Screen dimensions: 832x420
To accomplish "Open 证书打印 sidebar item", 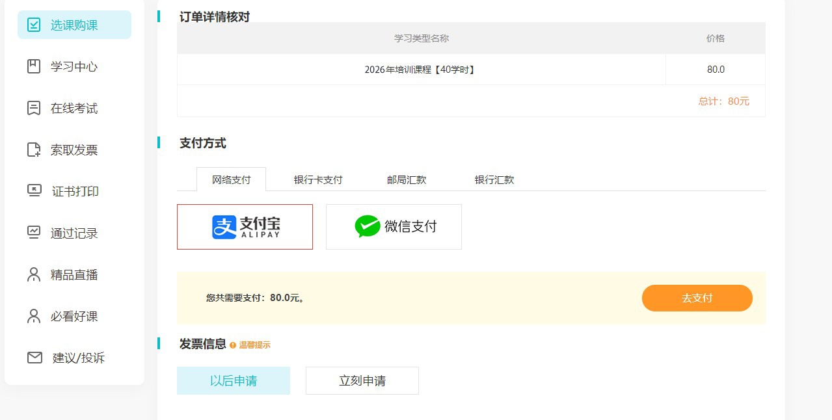I will [x=74, y=191].
